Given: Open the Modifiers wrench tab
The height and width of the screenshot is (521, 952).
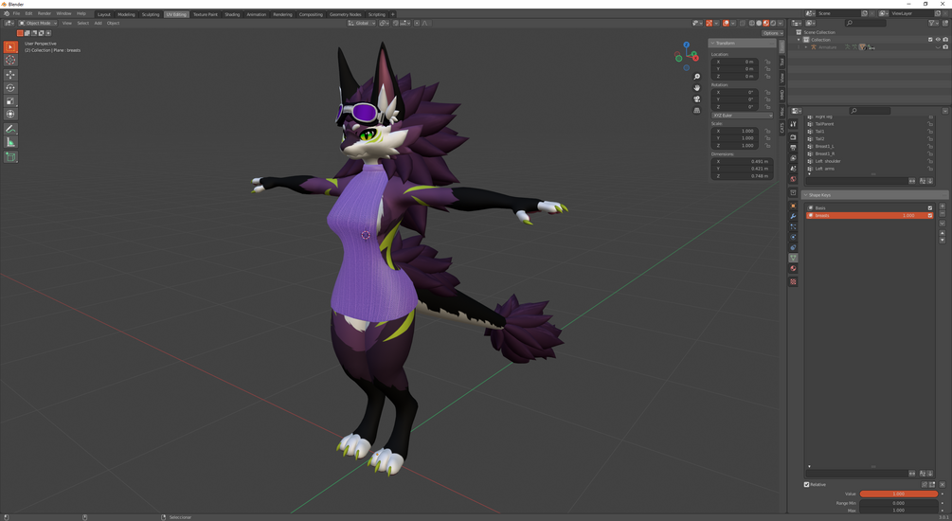Looking at the screenshot, I should pos(793,216).
